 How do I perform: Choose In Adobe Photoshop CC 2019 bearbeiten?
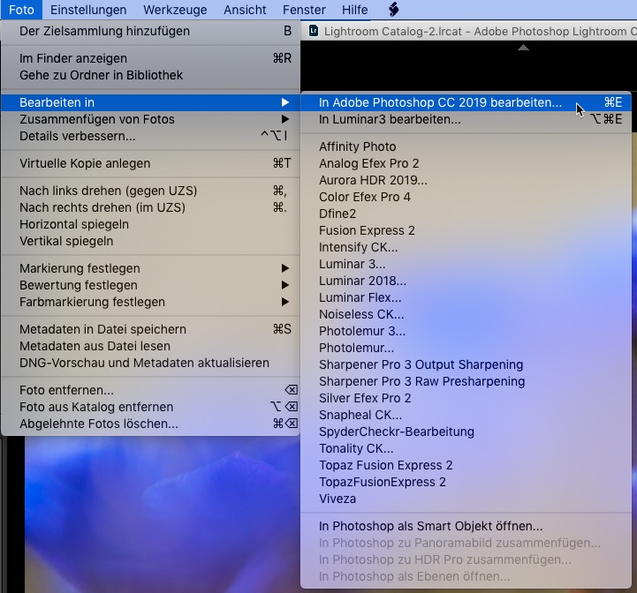click(440, 102)
